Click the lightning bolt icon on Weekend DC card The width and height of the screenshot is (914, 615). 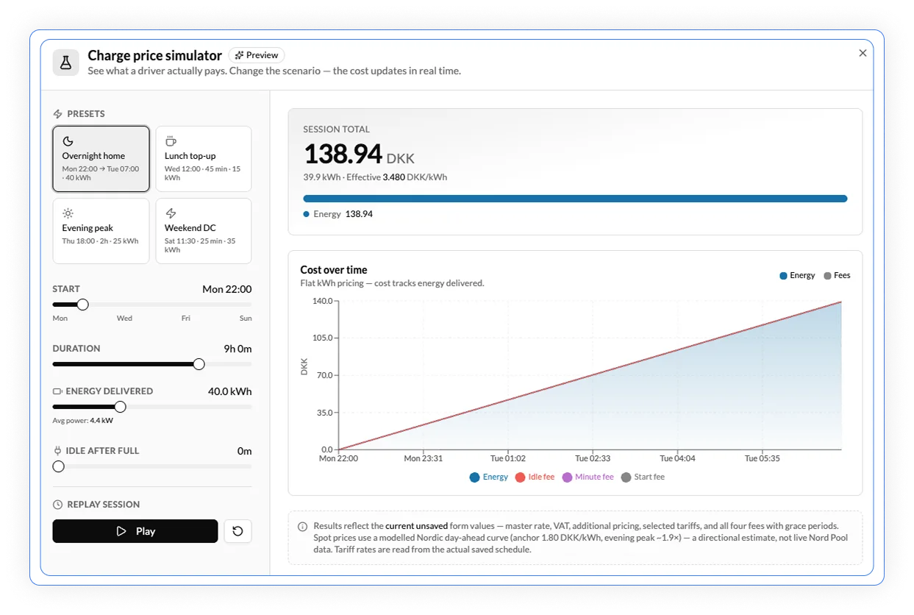coord(171,213)
